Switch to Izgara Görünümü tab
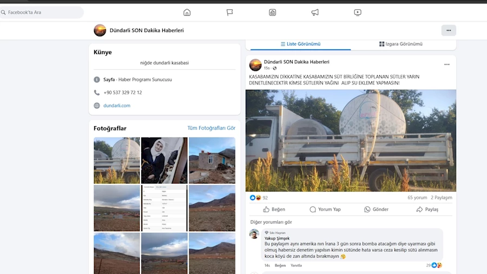 pyautogui.click(x=401, y=44)
